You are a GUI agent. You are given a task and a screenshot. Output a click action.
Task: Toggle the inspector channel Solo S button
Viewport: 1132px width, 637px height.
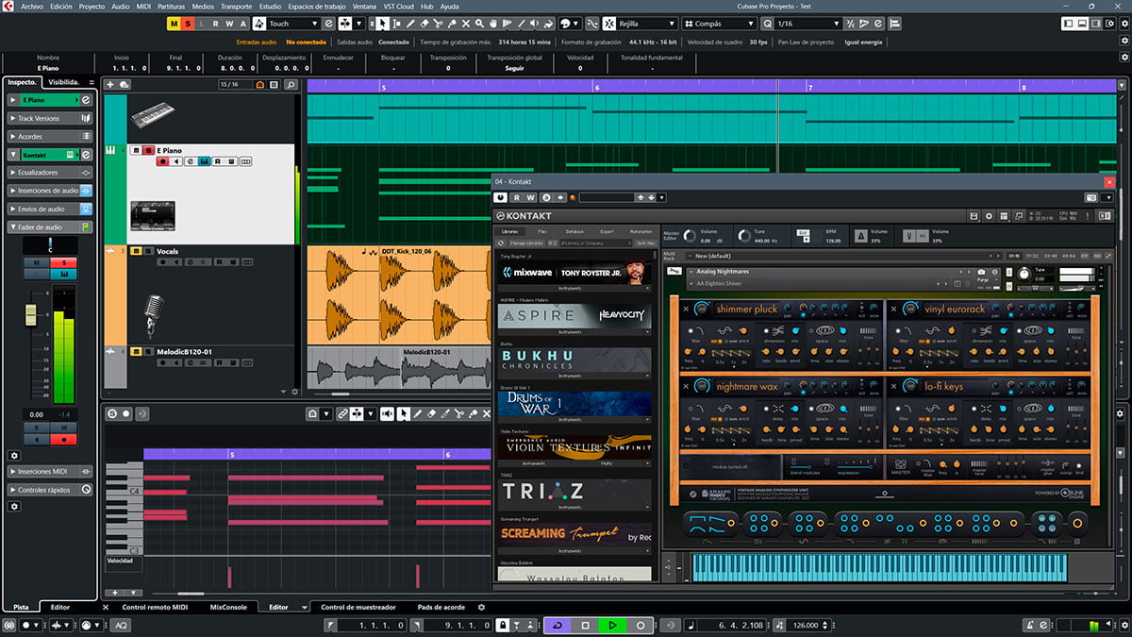click(64, 263)
